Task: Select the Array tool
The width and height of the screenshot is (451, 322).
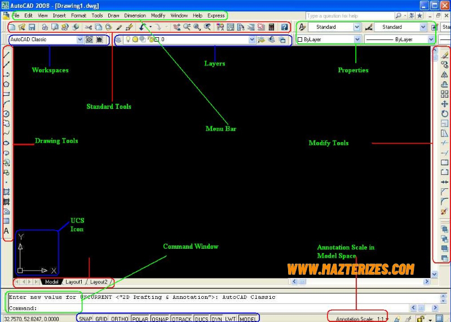Action: 445,94
